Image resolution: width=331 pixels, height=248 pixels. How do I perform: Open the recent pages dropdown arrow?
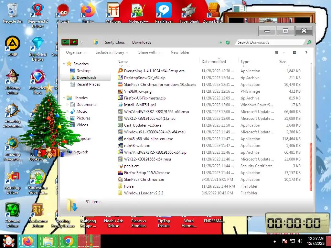(x=81, y=43)
